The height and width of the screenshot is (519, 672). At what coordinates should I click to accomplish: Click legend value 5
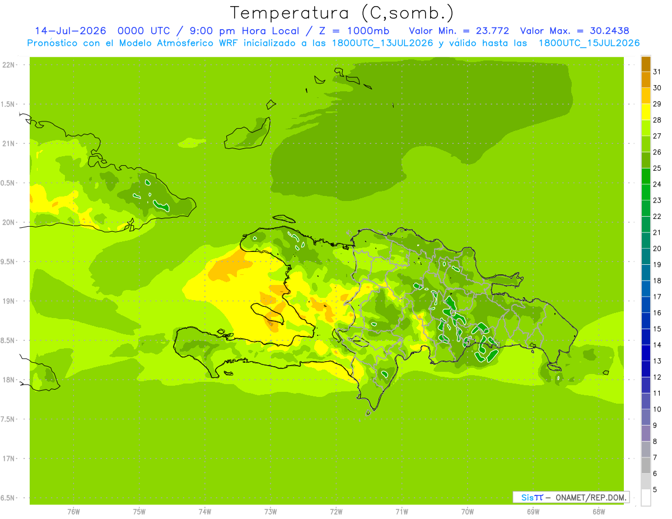click(655, 489)
